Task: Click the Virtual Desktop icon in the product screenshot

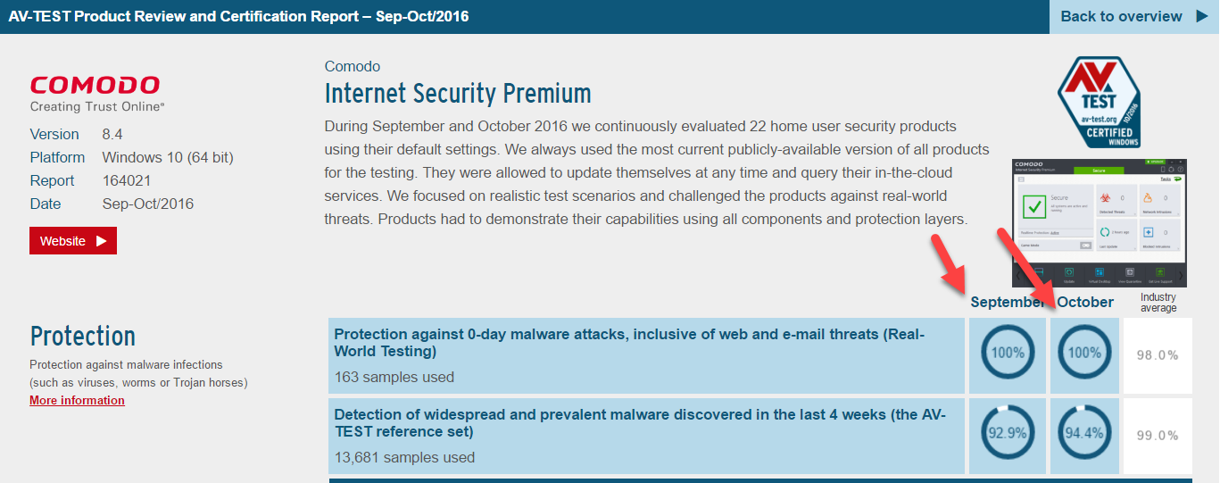Action: pos(1100,271)
